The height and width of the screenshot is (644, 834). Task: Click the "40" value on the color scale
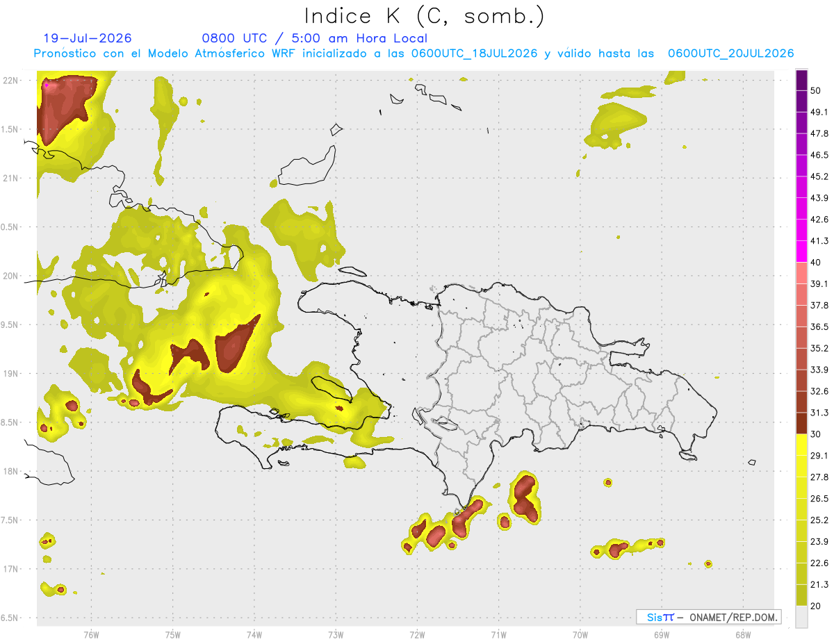pos(817,262)
